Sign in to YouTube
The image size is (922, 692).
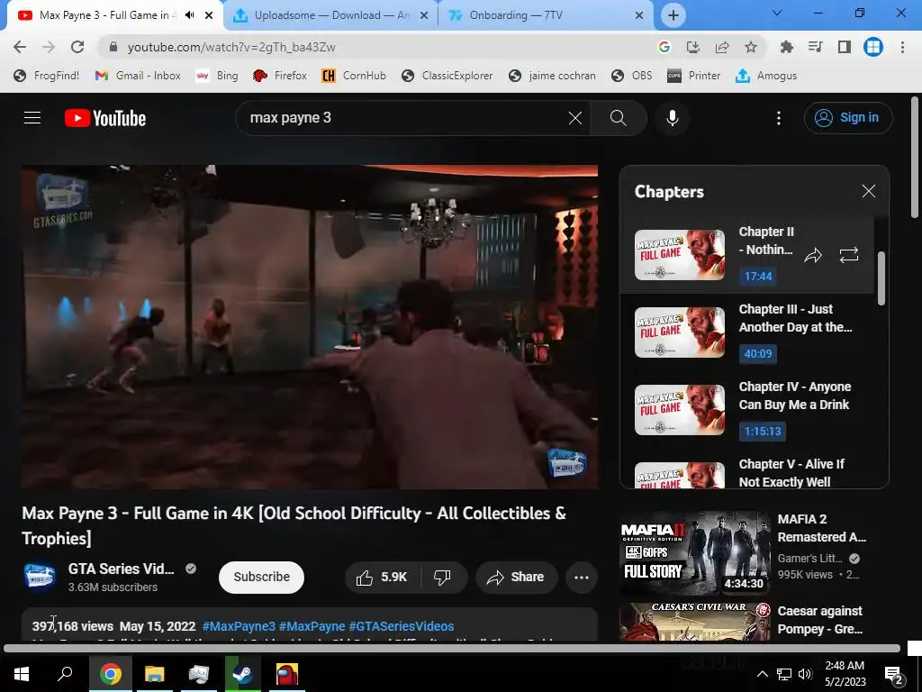(x=847, y=118)
